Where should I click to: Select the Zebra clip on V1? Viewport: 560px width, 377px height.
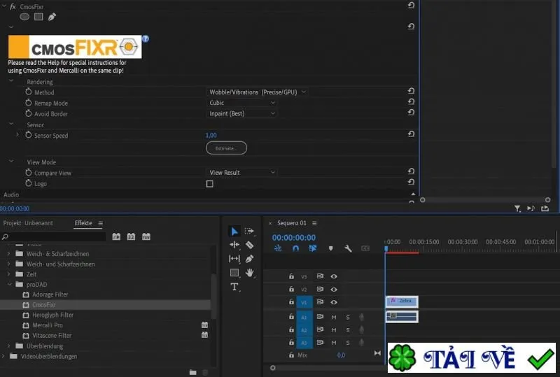[402, 301]
